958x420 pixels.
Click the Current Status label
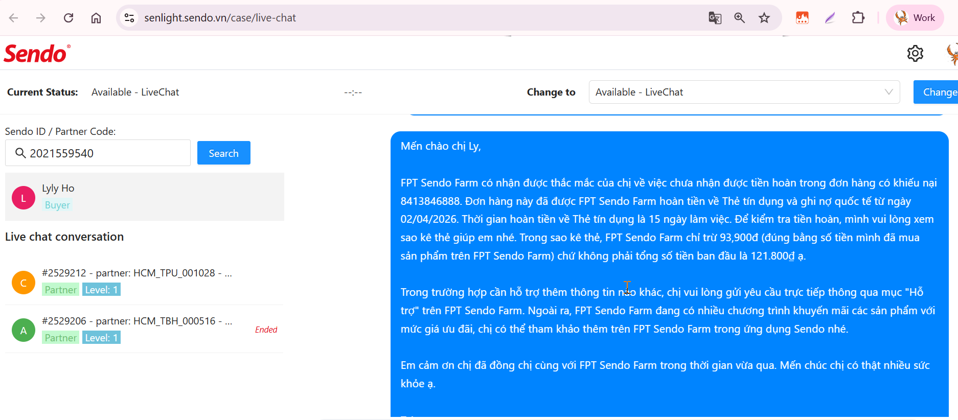coord(42,92)
